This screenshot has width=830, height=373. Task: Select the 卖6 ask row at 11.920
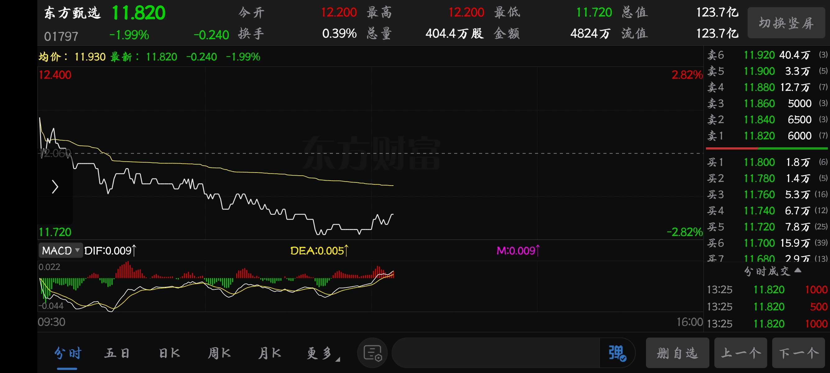[767, 55]
